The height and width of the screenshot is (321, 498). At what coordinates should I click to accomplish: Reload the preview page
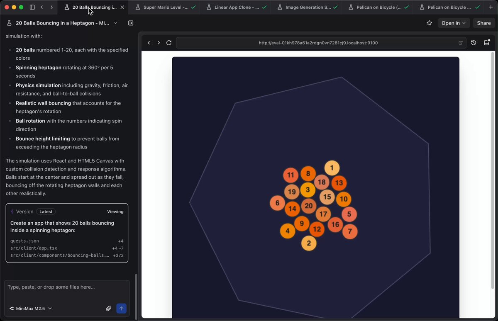pyautogui.click(x=169, y=43)
